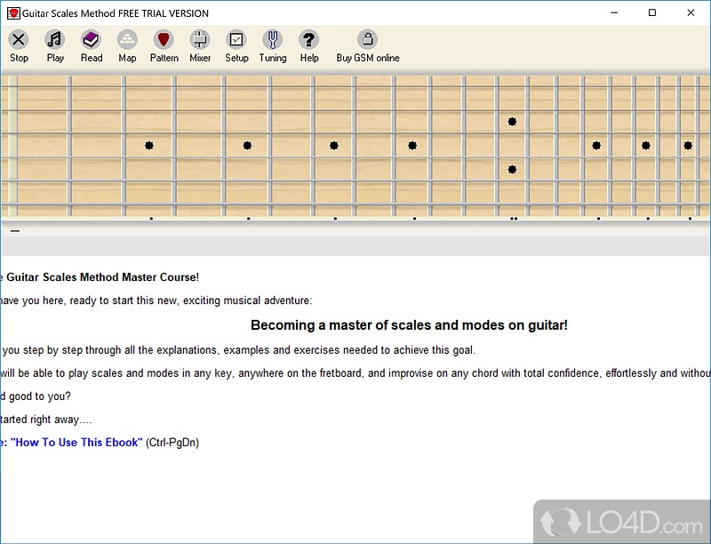The width and height of the screenshot is (711, 544).
Task: Open the Read book icon
Action: coord(92,40)
